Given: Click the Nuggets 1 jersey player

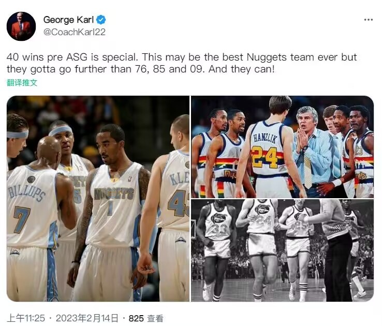Looking at the screenshot, I should 113,204.
